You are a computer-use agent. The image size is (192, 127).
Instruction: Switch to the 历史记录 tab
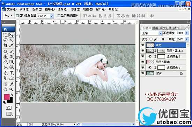166,28
